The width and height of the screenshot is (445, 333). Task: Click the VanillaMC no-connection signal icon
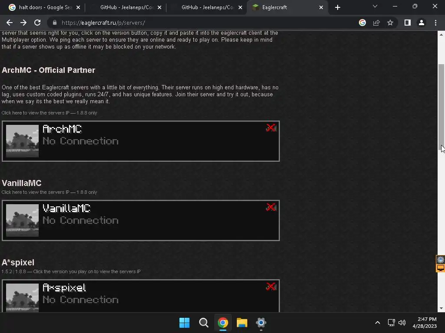point(271,207)
